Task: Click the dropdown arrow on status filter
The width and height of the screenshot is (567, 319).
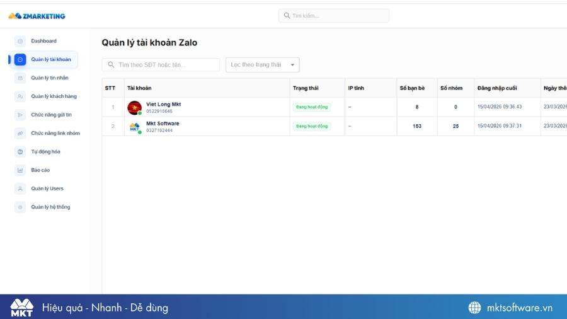Action: click(292, 65)
